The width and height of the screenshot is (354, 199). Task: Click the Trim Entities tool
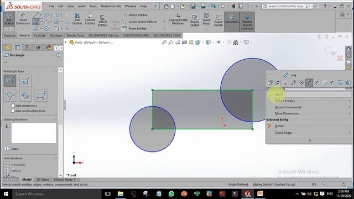tap(77, 19)
